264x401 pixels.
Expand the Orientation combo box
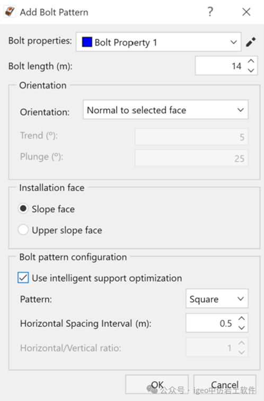pos(165,110)
